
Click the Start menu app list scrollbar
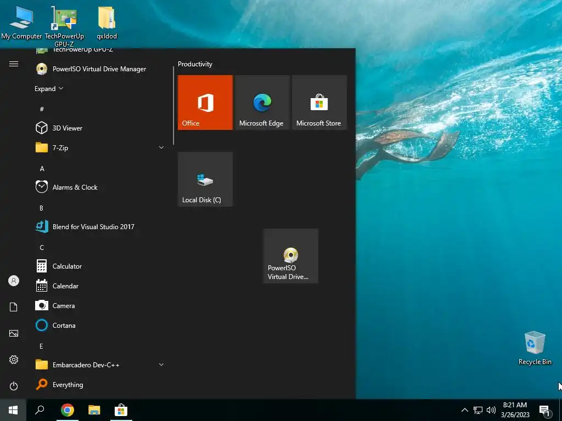pyautogui.click(x=173, y=106)
